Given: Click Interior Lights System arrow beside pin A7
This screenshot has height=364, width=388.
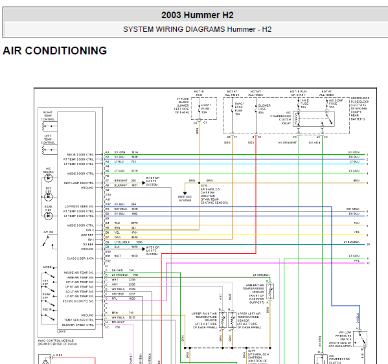Looking at the screenshot, I should 144,183.
